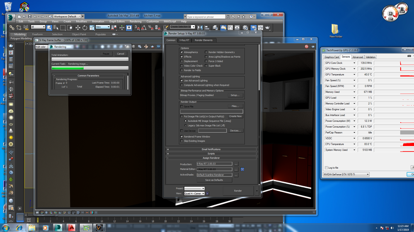Screen dimensions: 414x232
Task: Open NVIDIA GeForce GTX 1070 Ti dropdown
Action: 346,174
